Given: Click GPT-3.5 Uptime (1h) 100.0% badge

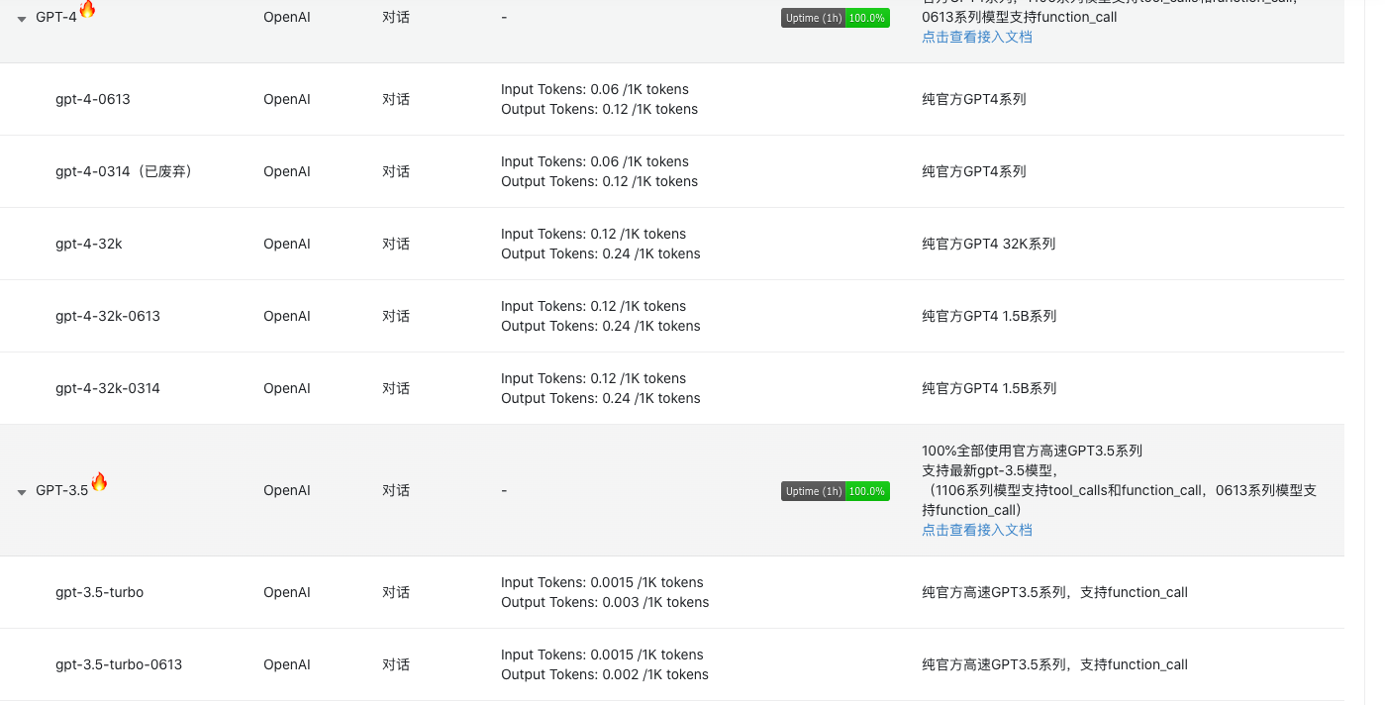Looking at the screenshot, I should coord(835,491).
